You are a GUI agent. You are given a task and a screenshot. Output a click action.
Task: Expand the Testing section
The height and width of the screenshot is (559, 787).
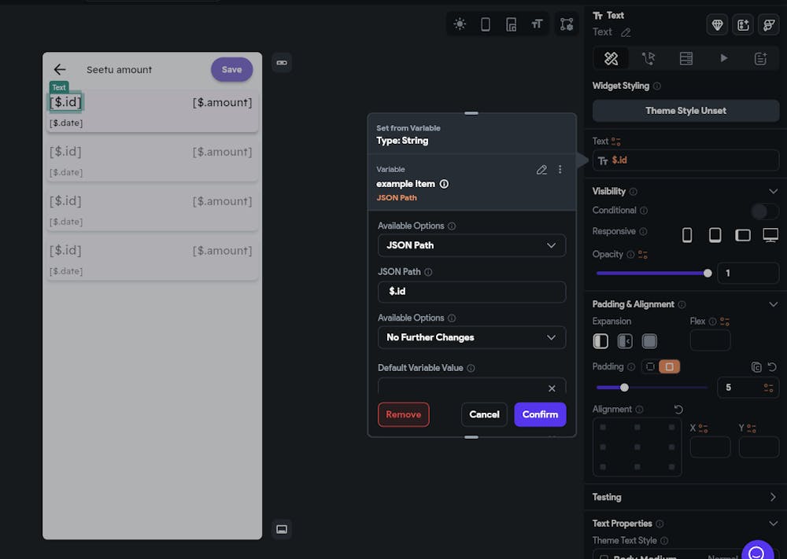click(x=773, y=498)
